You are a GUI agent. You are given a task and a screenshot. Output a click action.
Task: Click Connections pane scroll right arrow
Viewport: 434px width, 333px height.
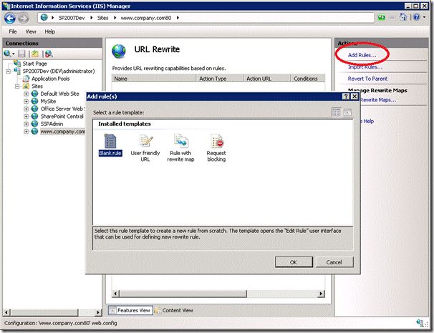pyautogui.click(x=98, y=312)
